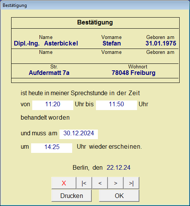190x206 pixels.
Task: Click the Drucken button
Action: tap(71, 196)
